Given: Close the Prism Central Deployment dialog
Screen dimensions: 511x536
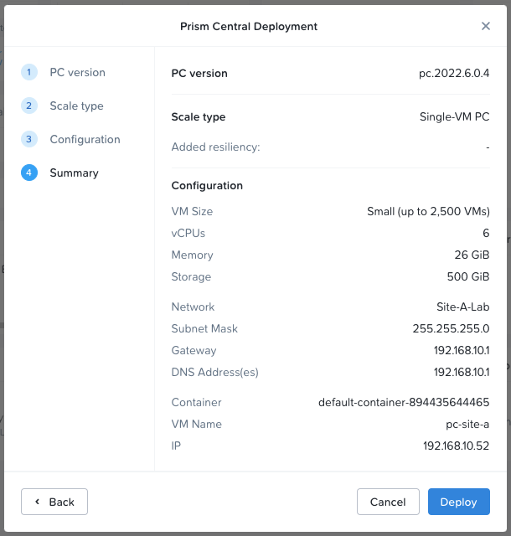Looking at the screenshot, I should (x=486, y=26).
